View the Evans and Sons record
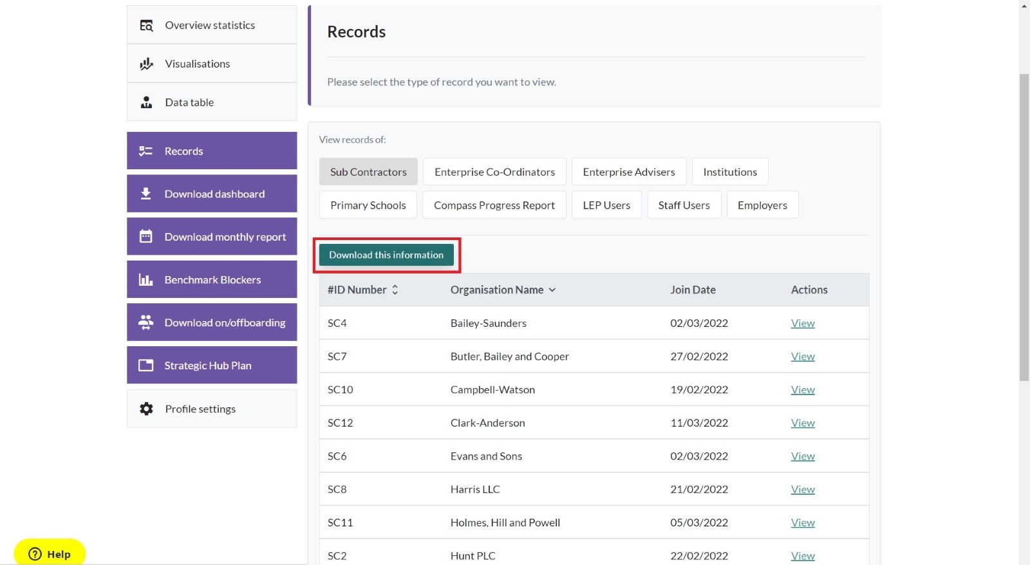The image size is (1030, 565). 803,456
